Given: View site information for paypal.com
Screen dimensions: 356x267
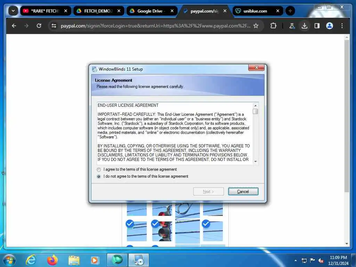Looking at the screenshot, I should [x=54, y=26].
